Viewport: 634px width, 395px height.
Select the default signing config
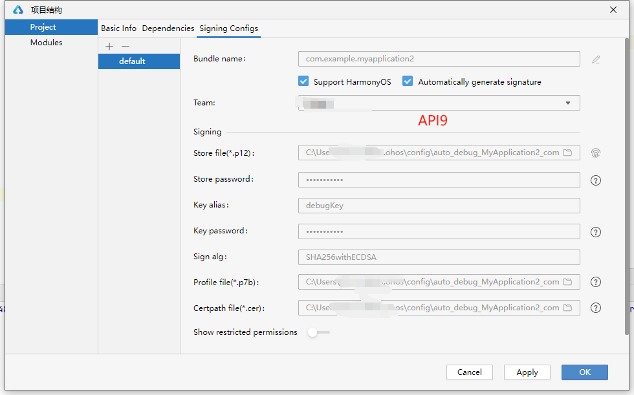(139, 61)
